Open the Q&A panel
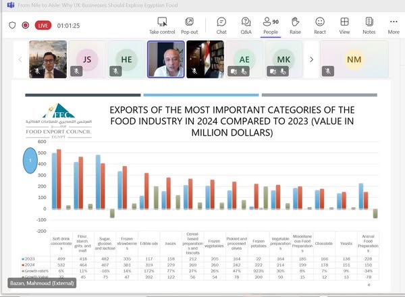Viewport: 405px width, 297px height. point(246,25)
